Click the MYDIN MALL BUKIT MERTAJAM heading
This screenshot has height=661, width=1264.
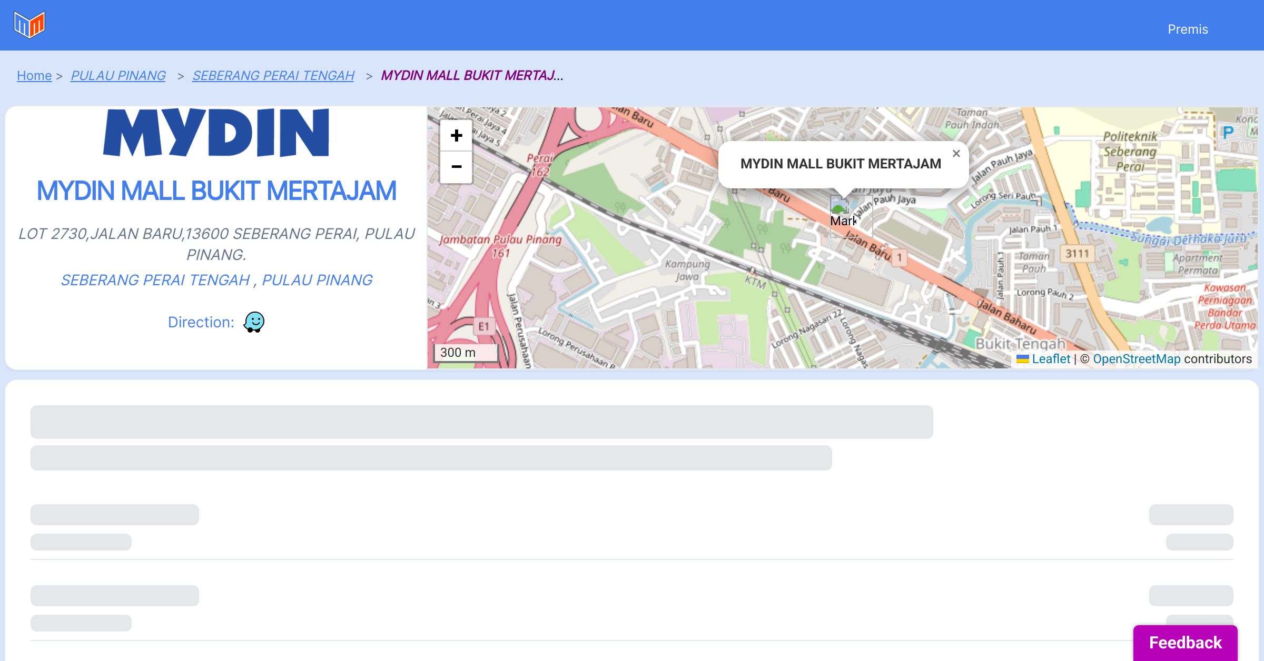216,191
